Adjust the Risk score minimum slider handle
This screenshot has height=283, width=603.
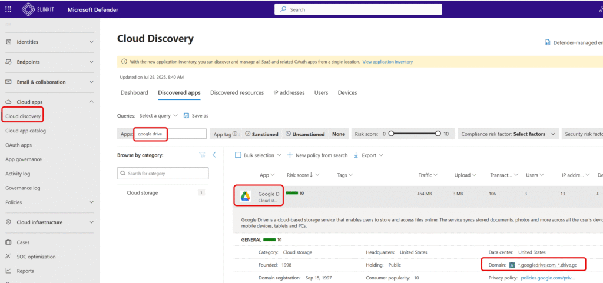pos(391,134)
